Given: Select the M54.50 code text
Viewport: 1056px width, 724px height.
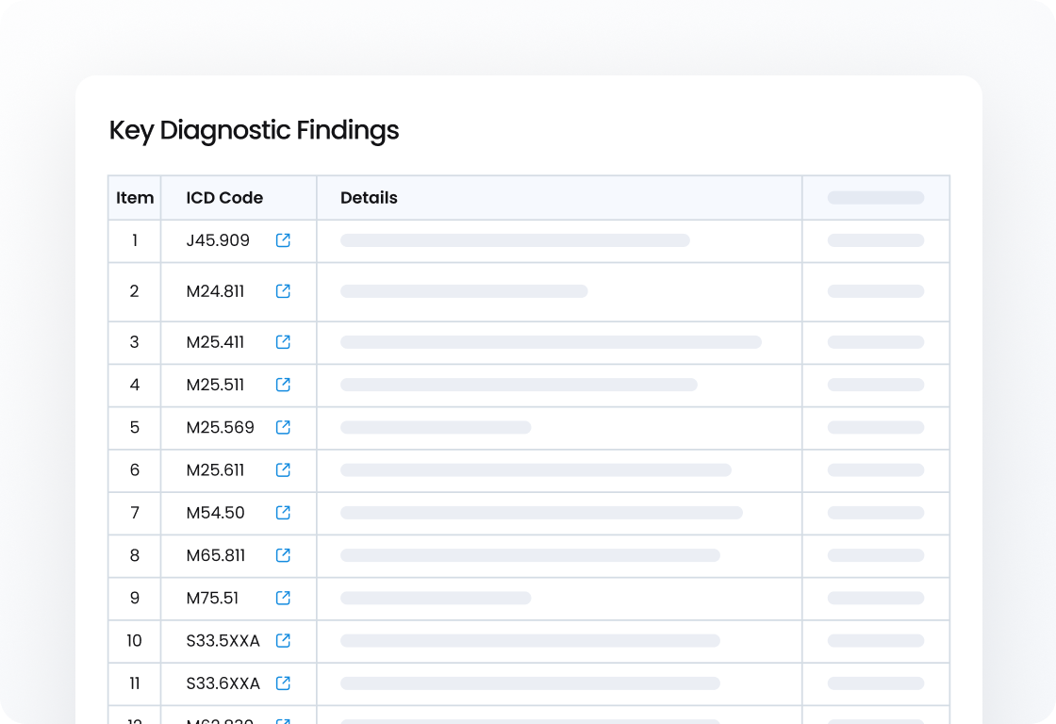Looking at the screenshot, I should pyautogui.click(x=215, y=513).
